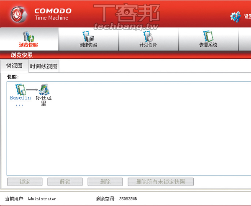The image size is (251, 206).
Task: Select the 浏览快照 browse snapshots icon
Action: (28, 37)
